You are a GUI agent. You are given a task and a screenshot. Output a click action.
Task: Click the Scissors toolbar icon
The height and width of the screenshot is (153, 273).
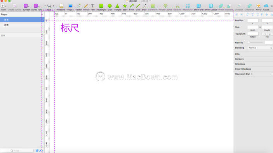pos(177,6)
